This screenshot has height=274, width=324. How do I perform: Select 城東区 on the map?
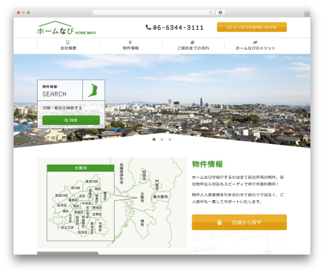coord(97,199)
